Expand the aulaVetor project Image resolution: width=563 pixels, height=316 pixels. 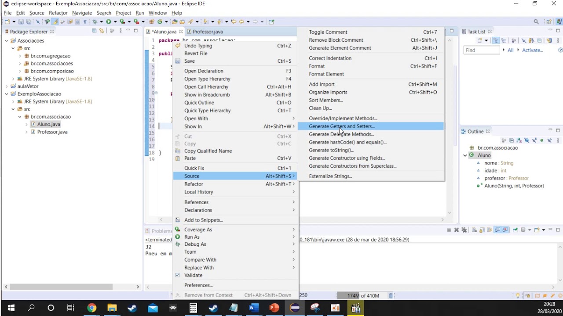[x=6, y=86]
